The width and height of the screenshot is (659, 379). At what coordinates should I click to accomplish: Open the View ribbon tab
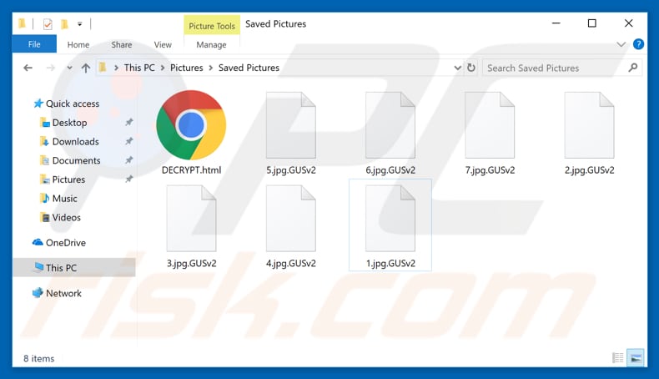pos(163,44)
